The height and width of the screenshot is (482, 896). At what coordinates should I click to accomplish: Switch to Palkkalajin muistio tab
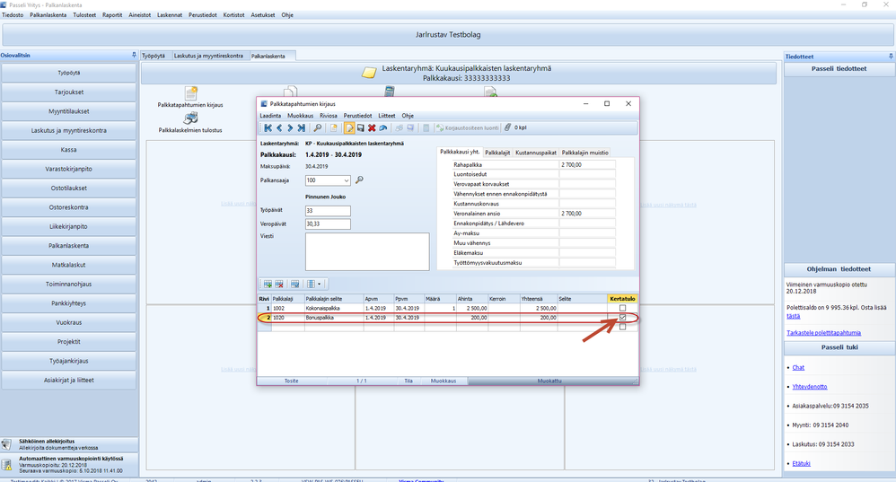(584, 153)
